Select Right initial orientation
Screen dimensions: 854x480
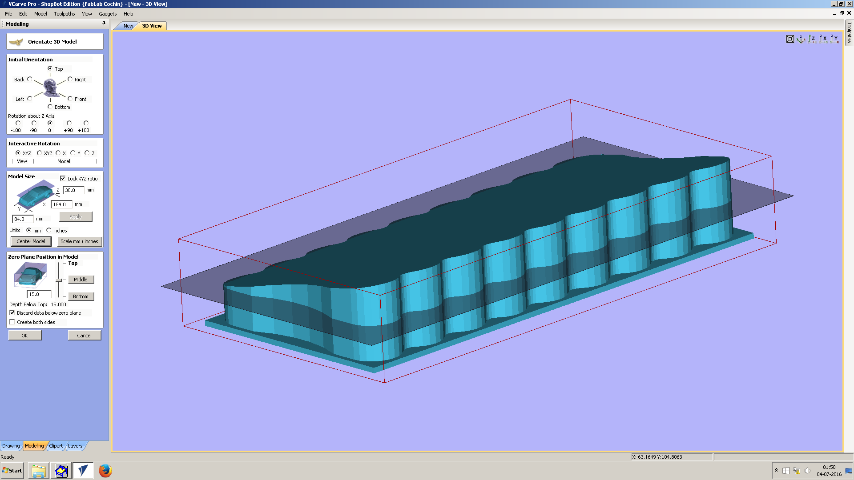(x=70, y=79)
